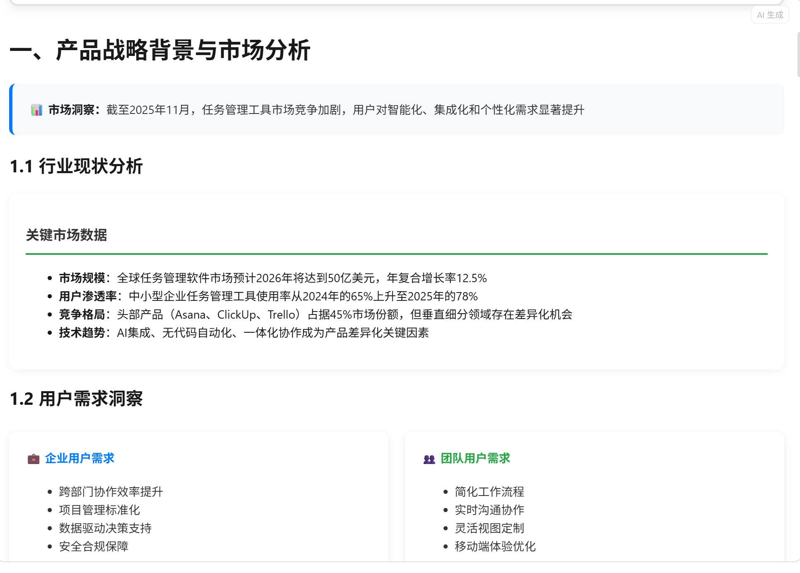Select 跨部门协作效率提升 in enterprise needs list
Screen dimensions: 800x573
111,492
